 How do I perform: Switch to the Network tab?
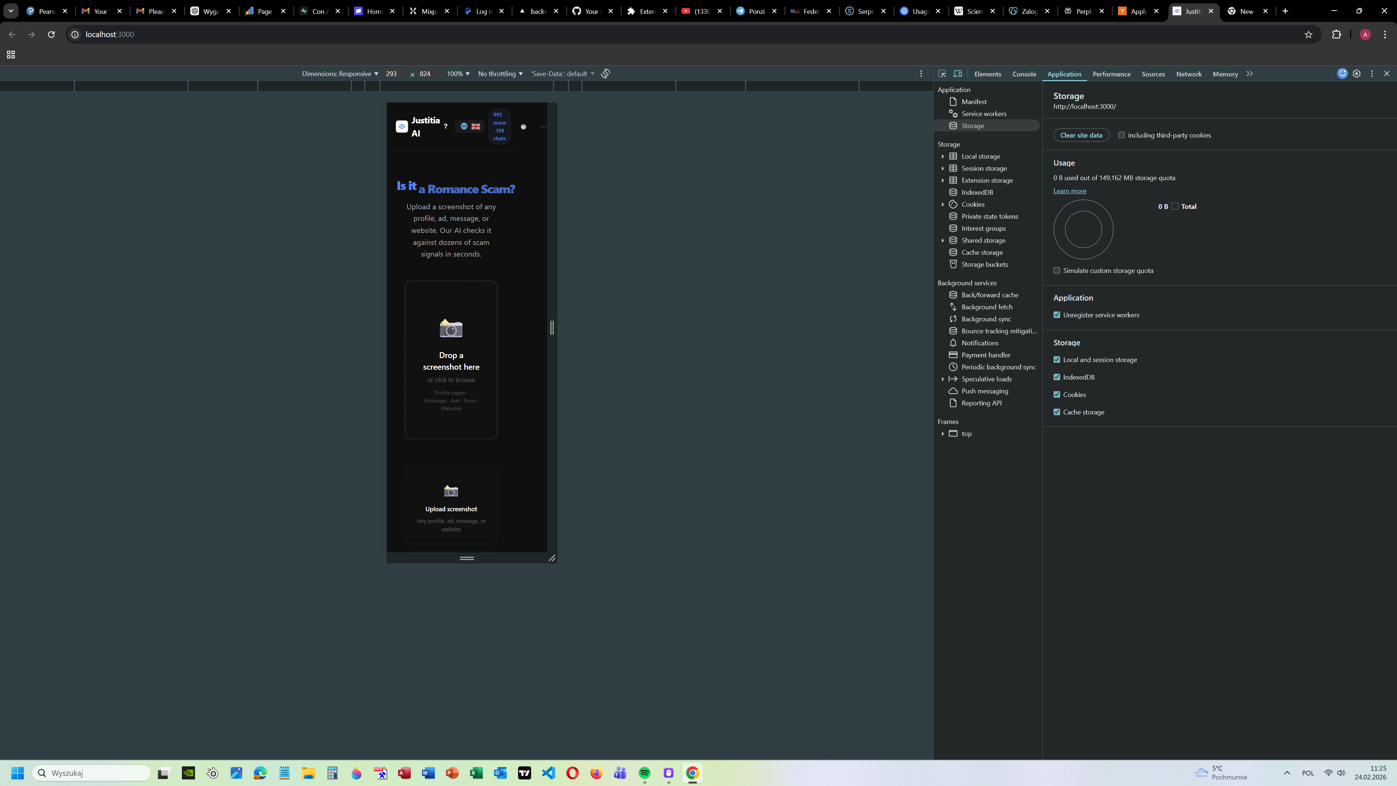[x=1189, y=74]
